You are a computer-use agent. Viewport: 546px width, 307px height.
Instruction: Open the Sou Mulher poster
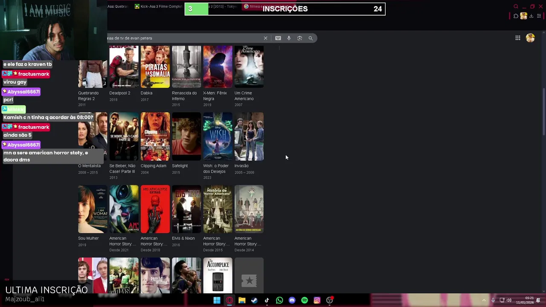(93, 209)
